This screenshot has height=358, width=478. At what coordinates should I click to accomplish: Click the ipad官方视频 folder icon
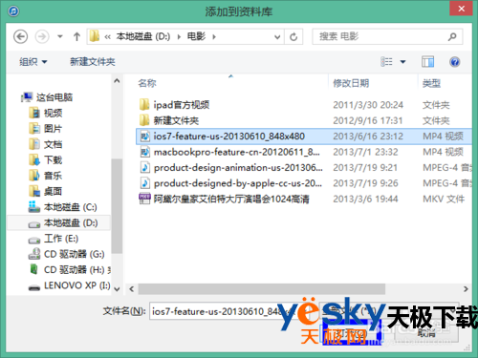(144, 104)
